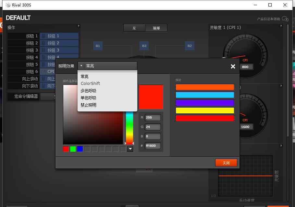
Task: Click inside the saturation color gradient square
Action: (x=93, y=128)
